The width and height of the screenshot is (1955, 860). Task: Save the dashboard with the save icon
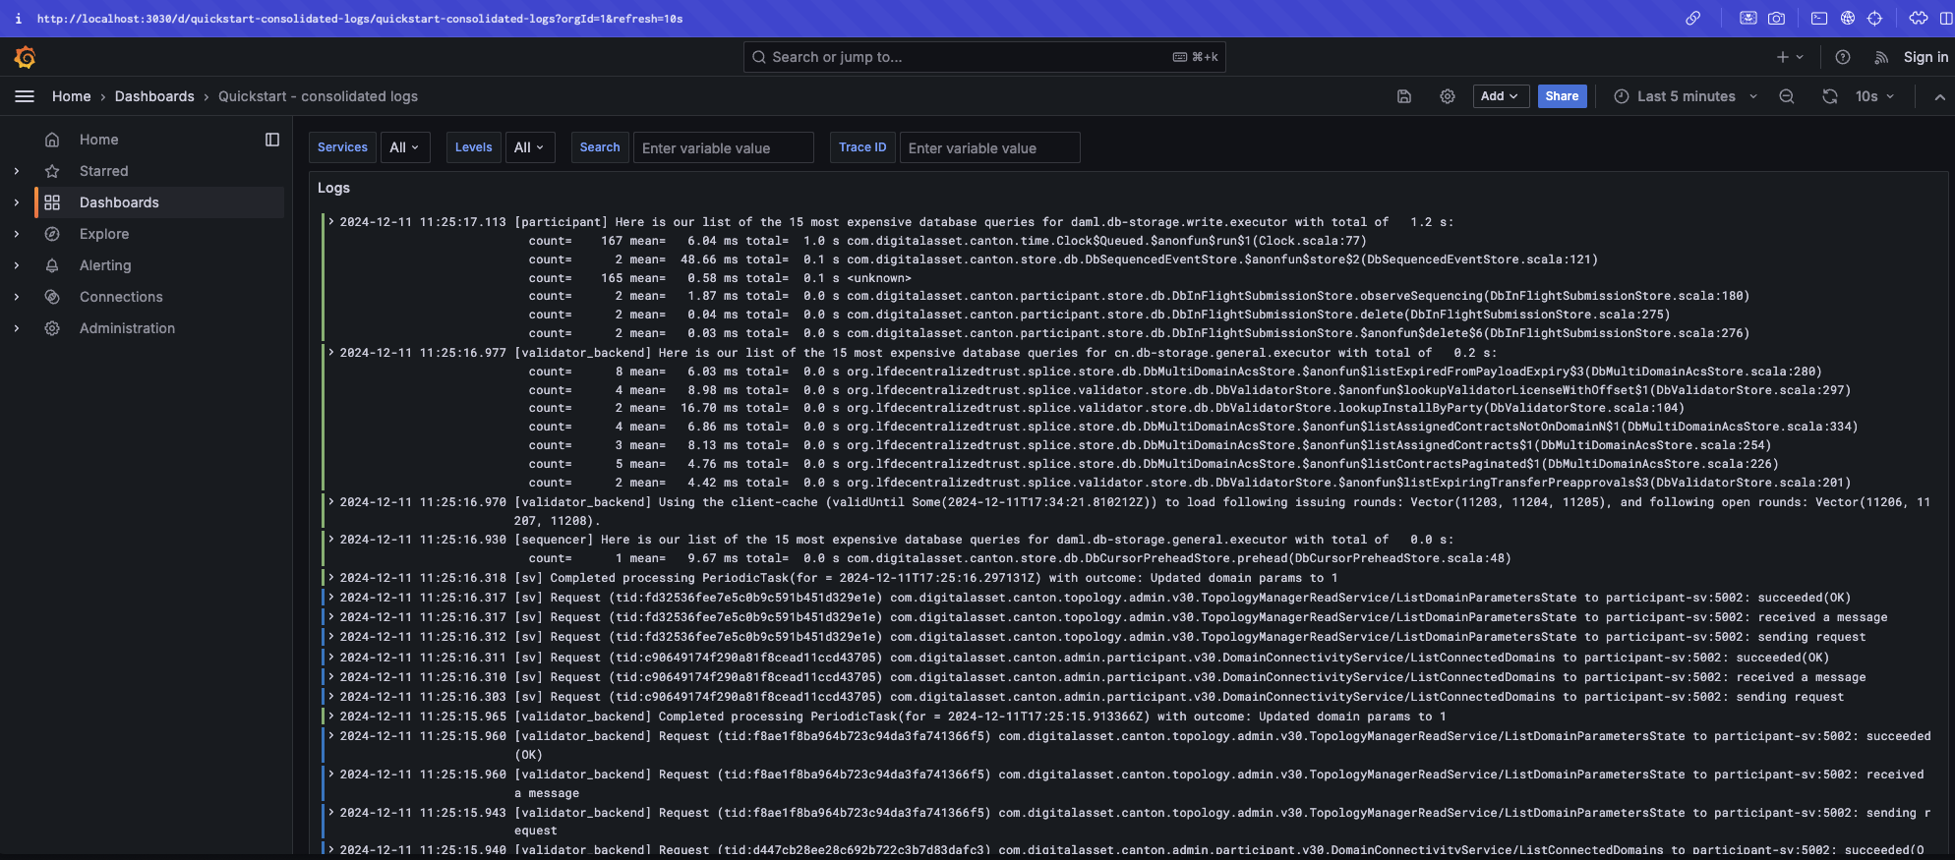pyautogui.click(x=1404, y=96)
